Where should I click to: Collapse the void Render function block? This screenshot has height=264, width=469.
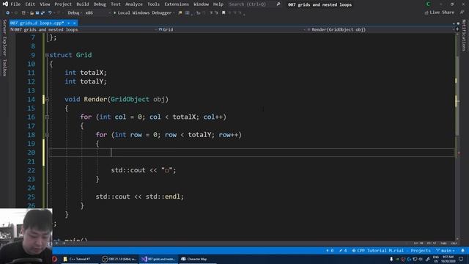[47, 100]
